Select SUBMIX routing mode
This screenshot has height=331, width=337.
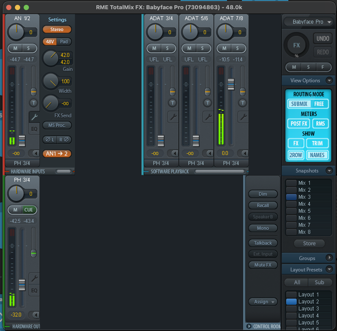point(299,104)
